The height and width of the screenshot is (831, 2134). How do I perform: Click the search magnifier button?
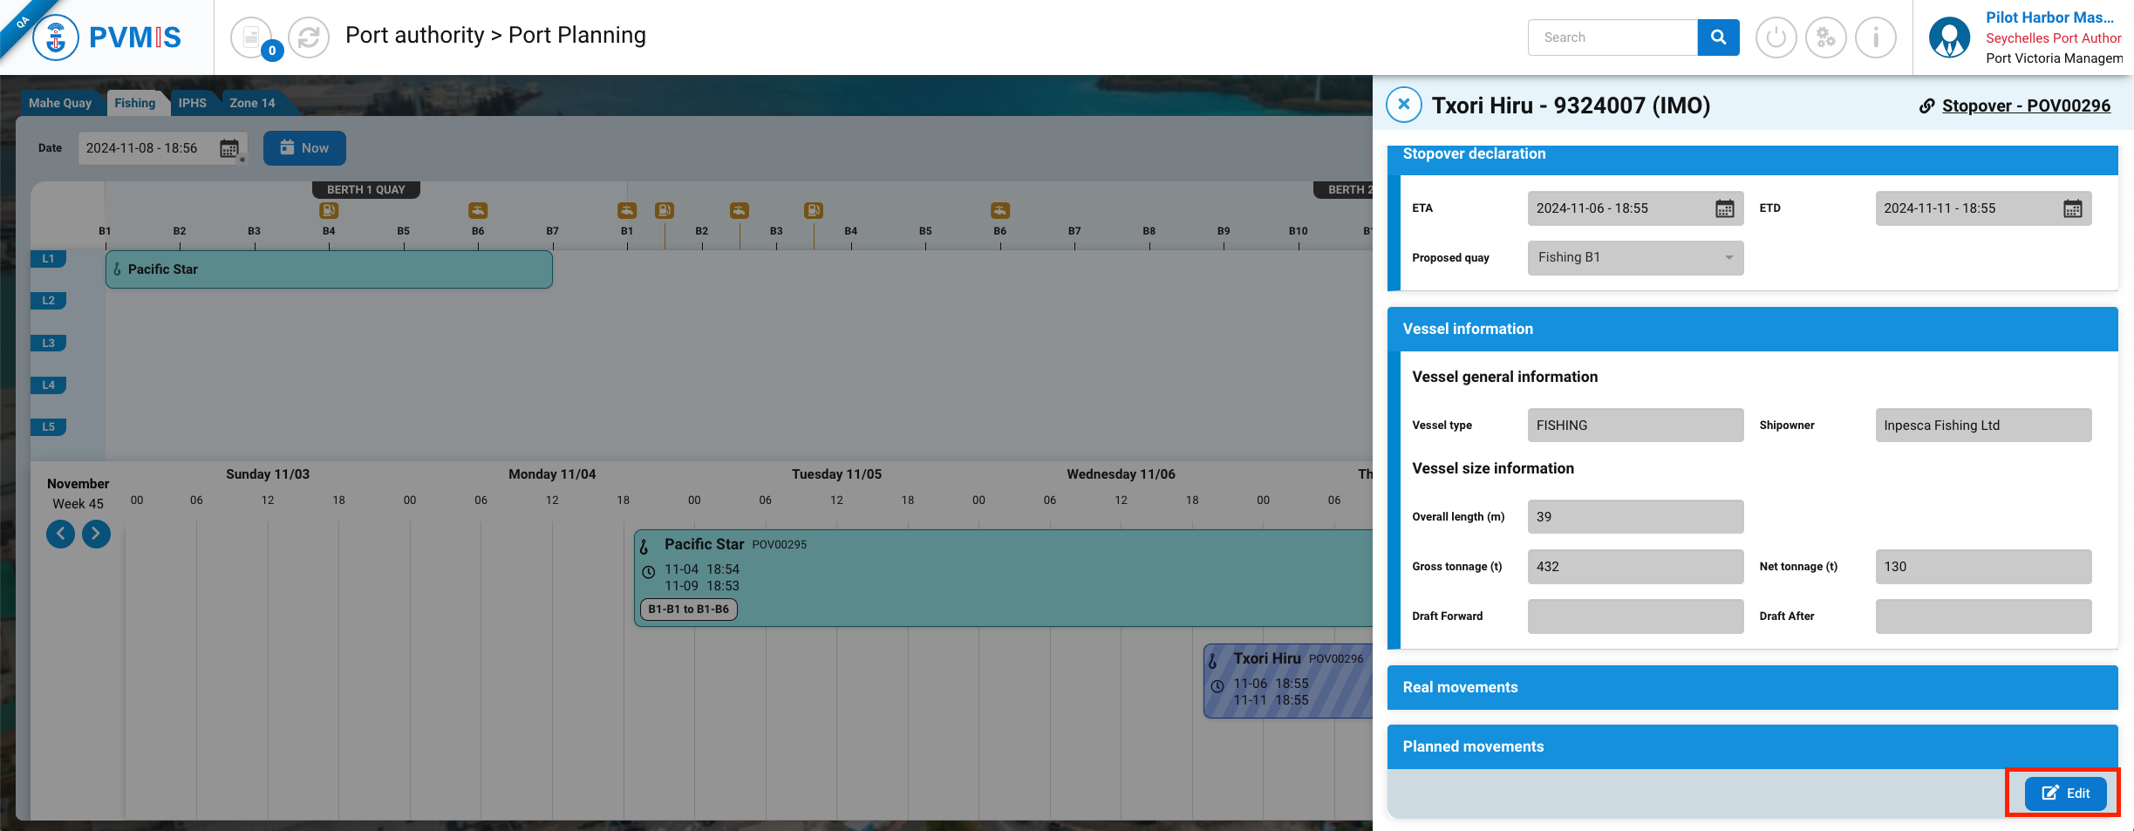pyautogui.click(x=1718, y=37)
